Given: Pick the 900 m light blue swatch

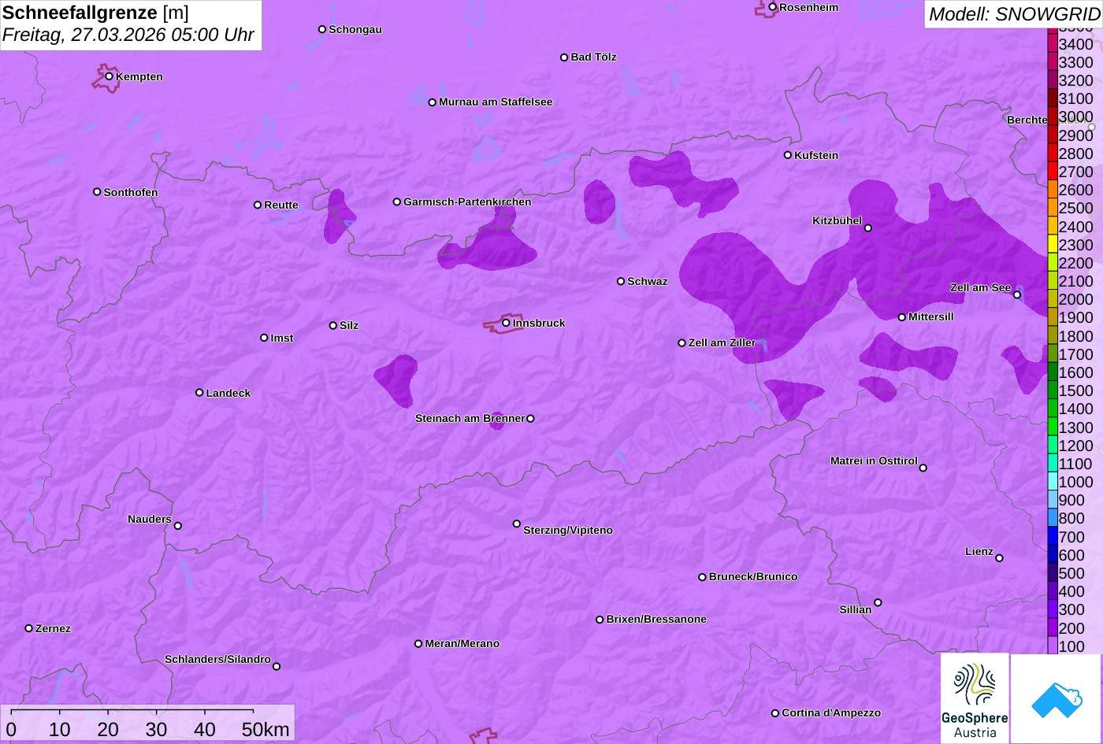Looking at the screenshot, I should click(1053, 500).
